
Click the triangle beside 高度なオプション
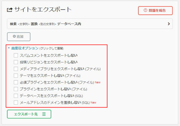9,48
